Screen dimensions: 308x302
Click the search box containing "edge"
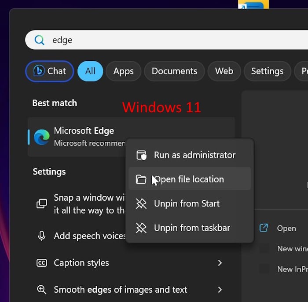coord(166,40)
